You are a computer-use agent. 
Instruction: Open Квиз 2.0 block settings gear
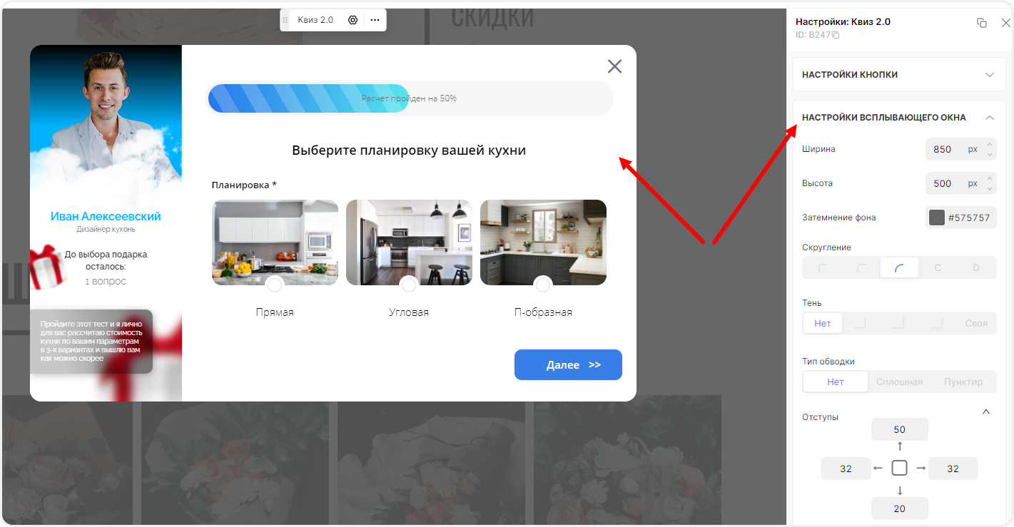[353, 20]
